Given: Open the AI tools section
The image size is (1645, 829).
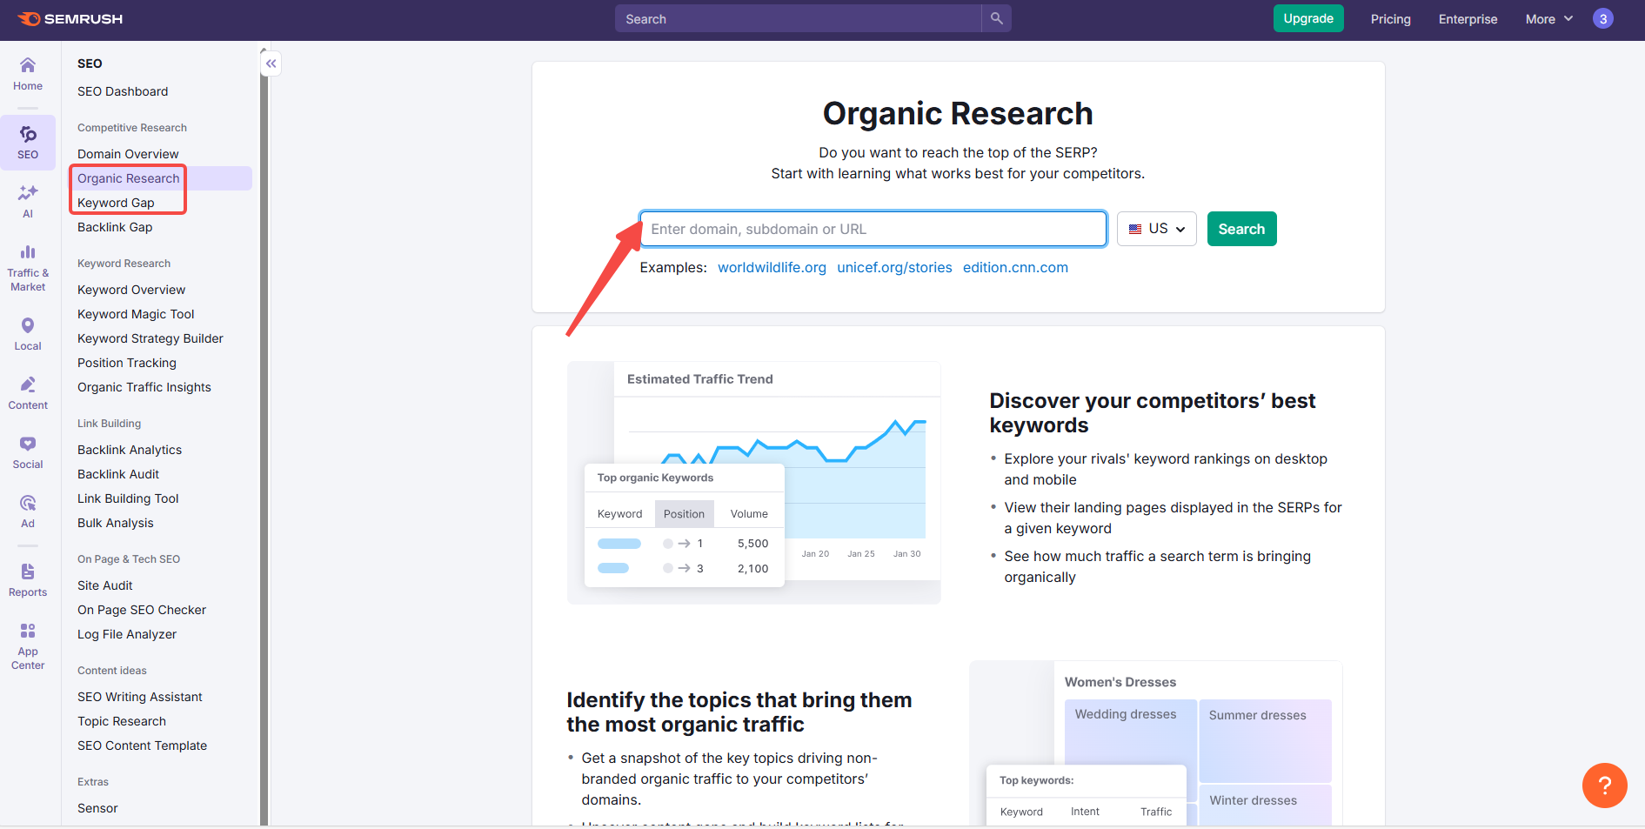Looking at the screenshot, I should point(27,200).
